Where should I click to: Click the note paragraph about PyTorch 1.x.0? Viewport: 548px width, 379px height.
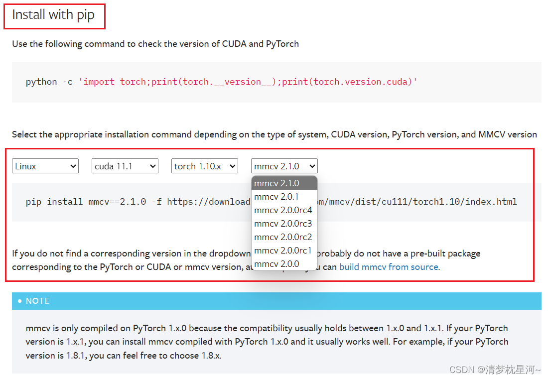click(x=267, y=342)
